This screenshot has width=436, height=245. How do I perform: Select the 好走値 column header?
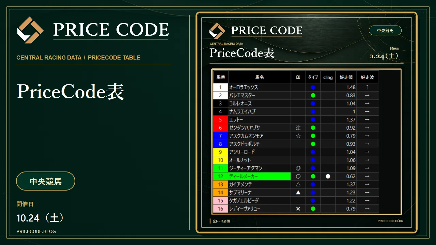tap(346, 77)
